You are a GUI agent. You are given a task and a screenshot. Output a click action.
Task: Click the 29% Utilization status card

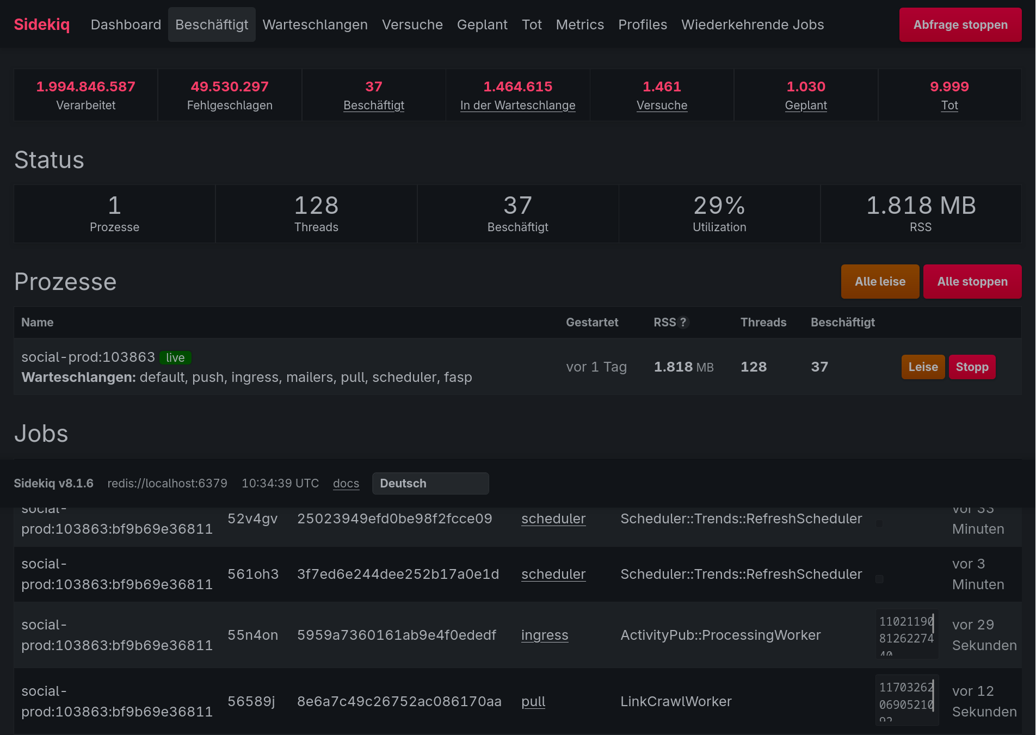click(719, 214)
